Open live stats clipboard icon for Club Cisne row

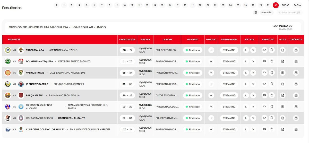272,129
